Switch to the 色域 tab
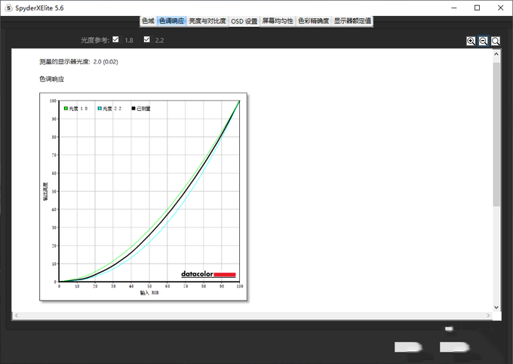Image resolution: width=513 pixels, height=364 pixels. coord(148,21)
